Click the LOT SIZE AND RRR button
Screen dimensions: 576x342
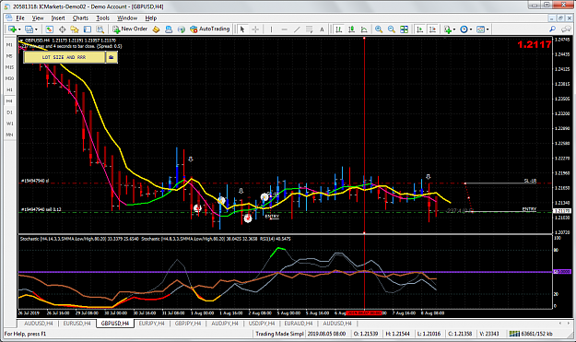(64, 57)
